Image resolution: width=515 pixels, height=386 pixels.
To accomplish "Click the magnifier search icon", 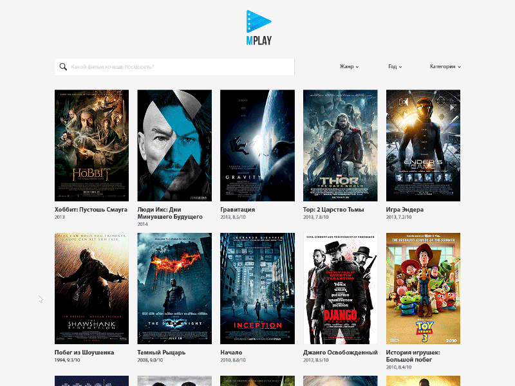I will [63, 67].
